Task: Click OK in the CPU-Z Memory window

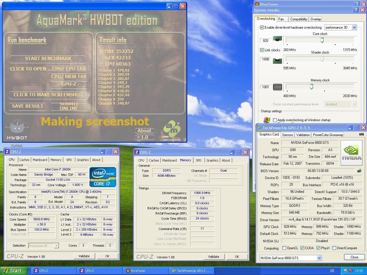Action: [x=237, y=257]
